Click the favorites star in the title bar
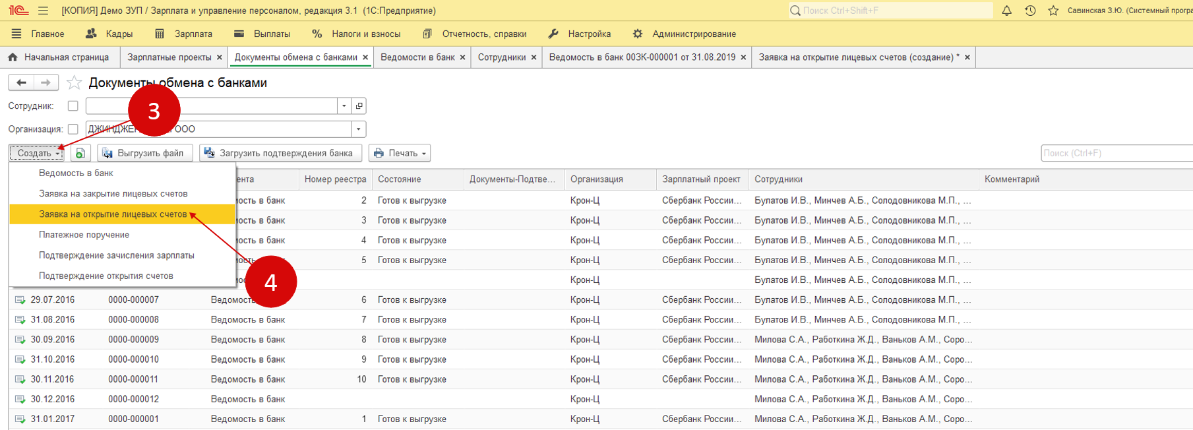The width and height of the screenshot is (1193, 430). click(1053, 11)
